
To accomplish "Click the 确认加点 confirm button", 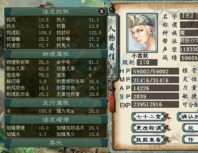I will point(188,117).
